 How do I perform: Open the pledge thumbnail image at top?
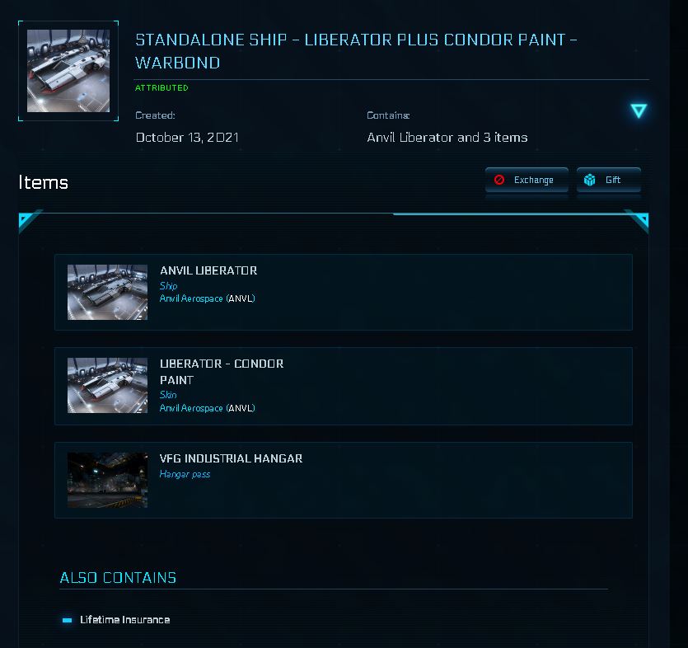(x=68, y=71)
